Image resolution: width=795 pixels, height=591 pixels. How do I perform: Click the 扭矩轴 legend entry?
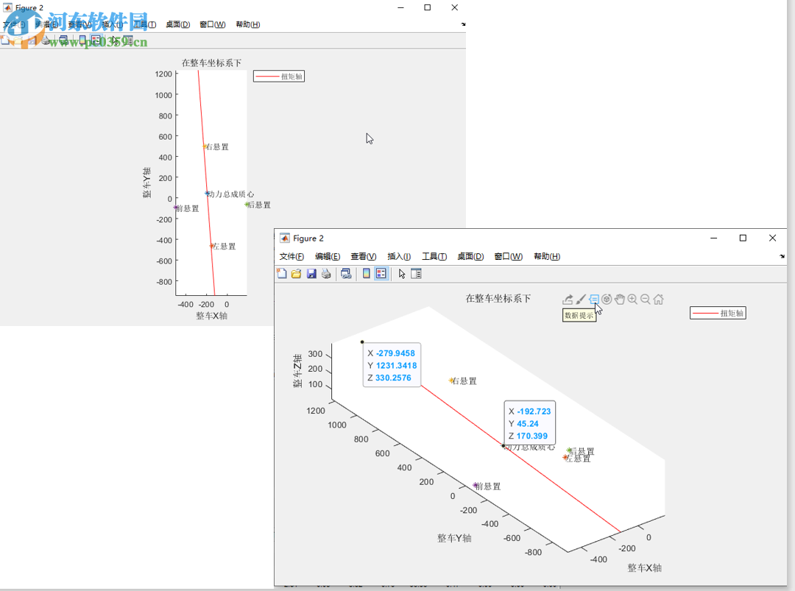(x=718, y=313)
